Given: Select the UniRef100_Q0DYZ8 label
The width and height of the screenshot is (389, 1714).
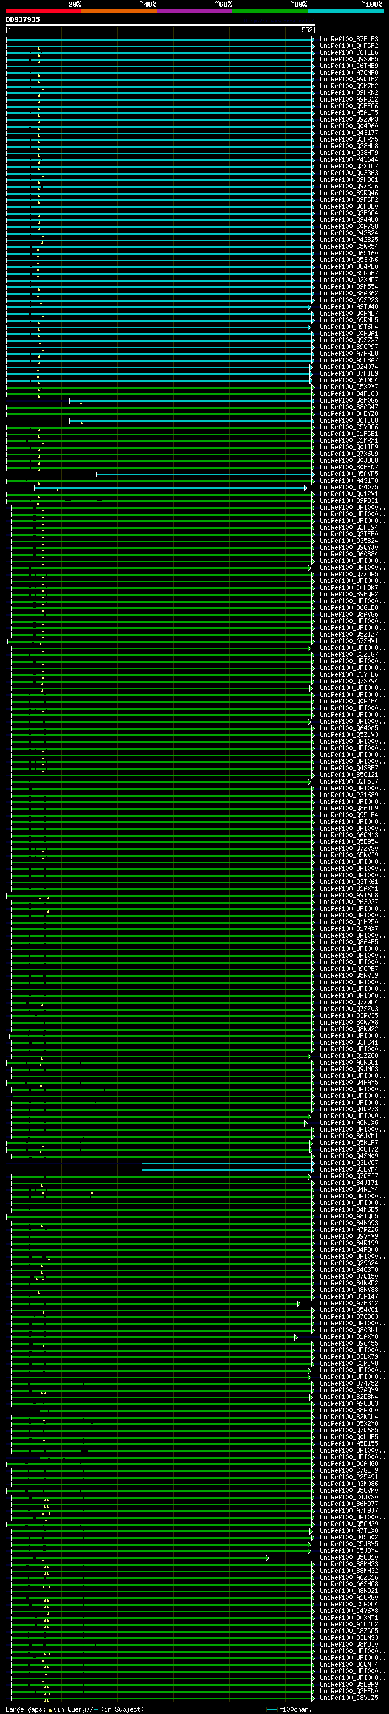Looking at the screenshot, I should [x=349, y=414].
